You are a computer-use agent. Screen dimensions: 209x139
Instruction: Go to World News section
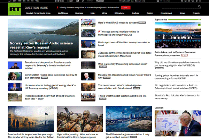63,13
